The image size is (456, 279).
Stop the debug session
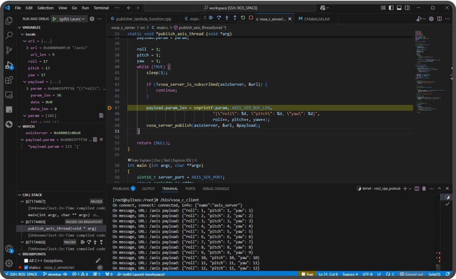pos(251,18)
